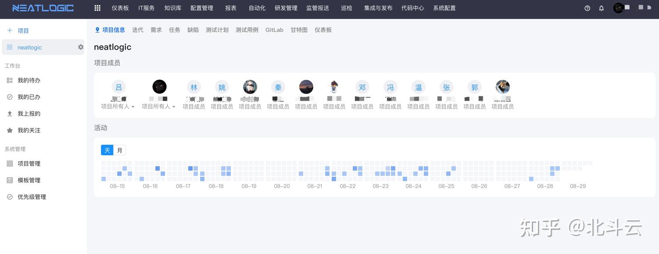Click 秦's member avatar
Screen dimensions: 659x254
coord(278,87)
